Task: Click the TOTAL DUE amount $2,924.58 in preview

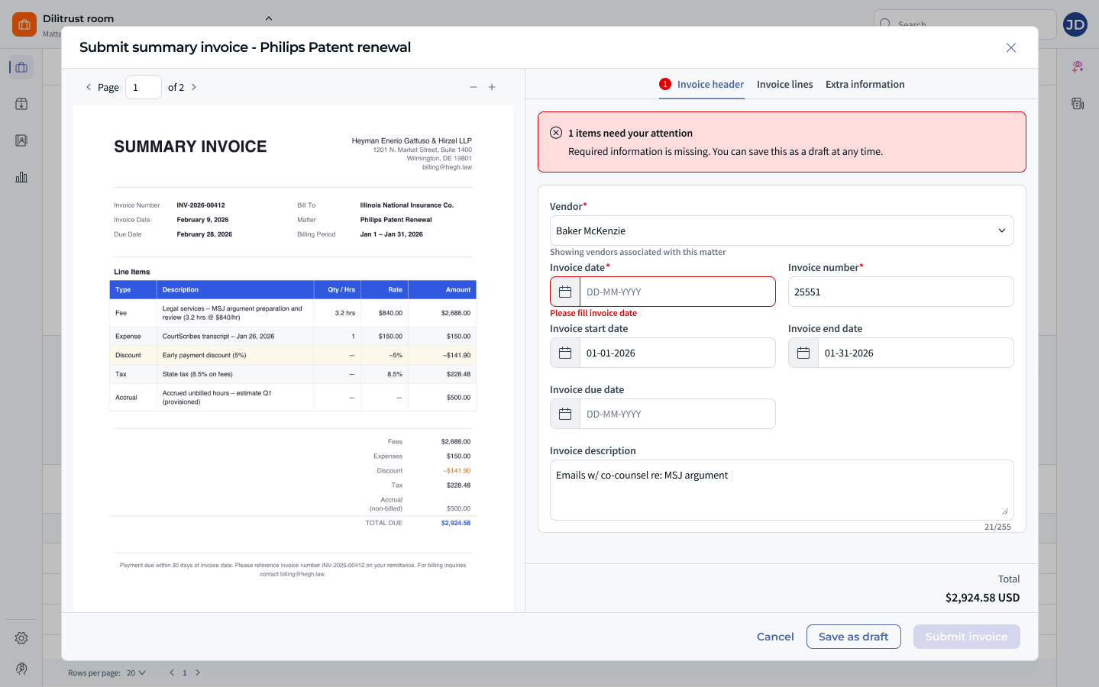Action: pos(456,523)
